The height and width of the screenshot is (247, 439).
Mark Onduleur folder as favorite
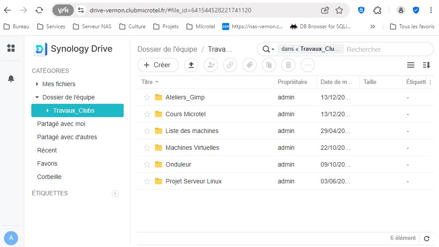(147, 164)
